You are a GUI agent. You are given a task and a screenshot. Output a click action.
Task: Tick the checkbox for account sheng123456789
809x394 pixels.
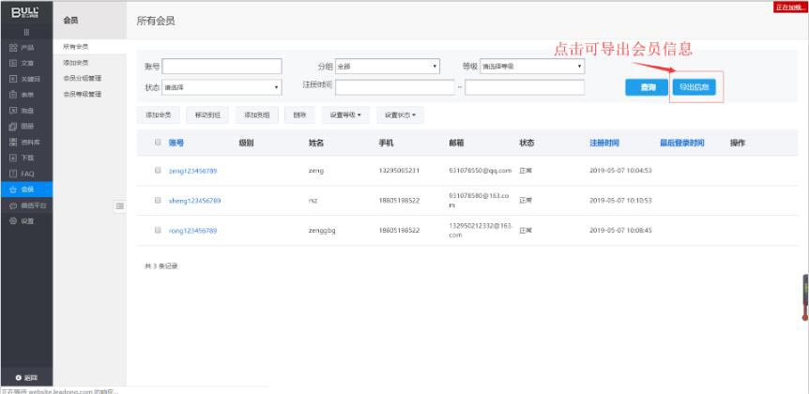158,200
